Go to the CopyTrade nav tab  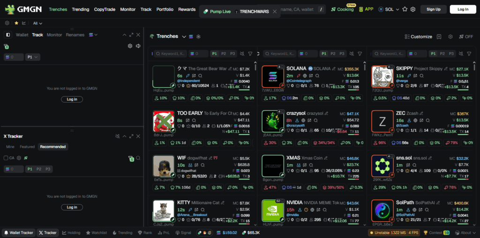(x=105, y=9)
